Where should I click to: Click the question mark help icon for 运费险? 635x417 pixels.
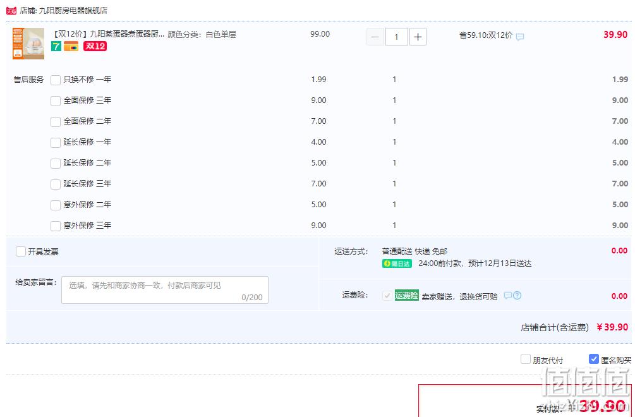[x=517, y=296]
